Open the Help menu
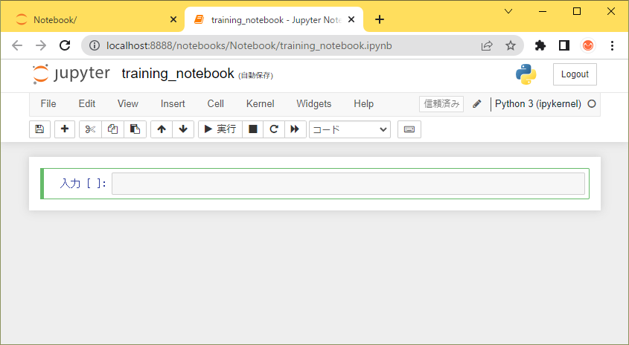 [364, 104]
